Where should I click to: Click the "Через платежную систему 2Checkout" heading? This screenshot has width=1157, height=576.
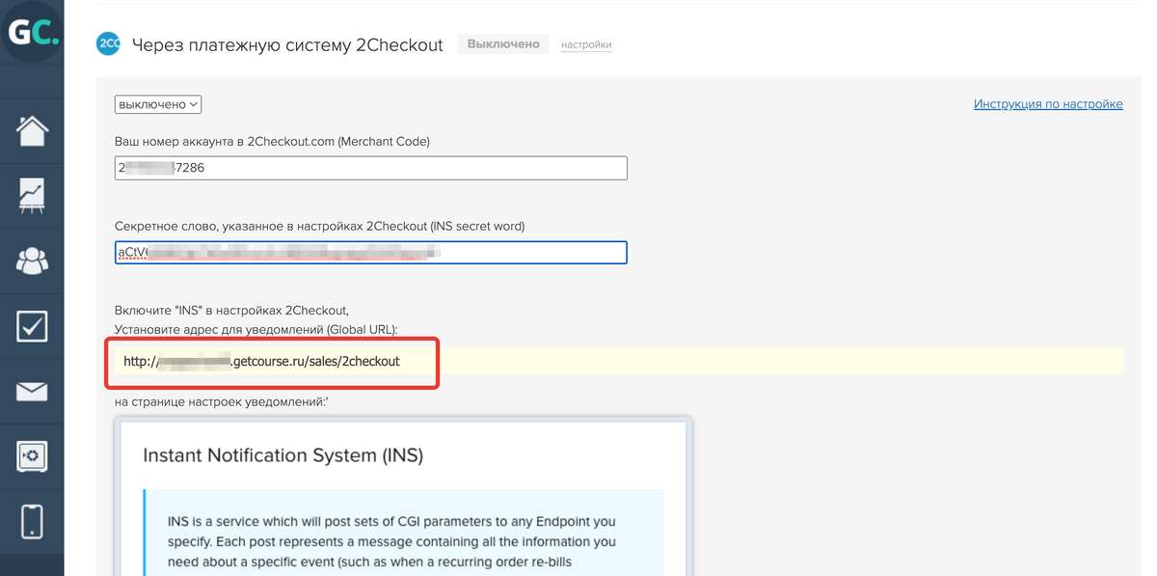[x=287, y=44]
